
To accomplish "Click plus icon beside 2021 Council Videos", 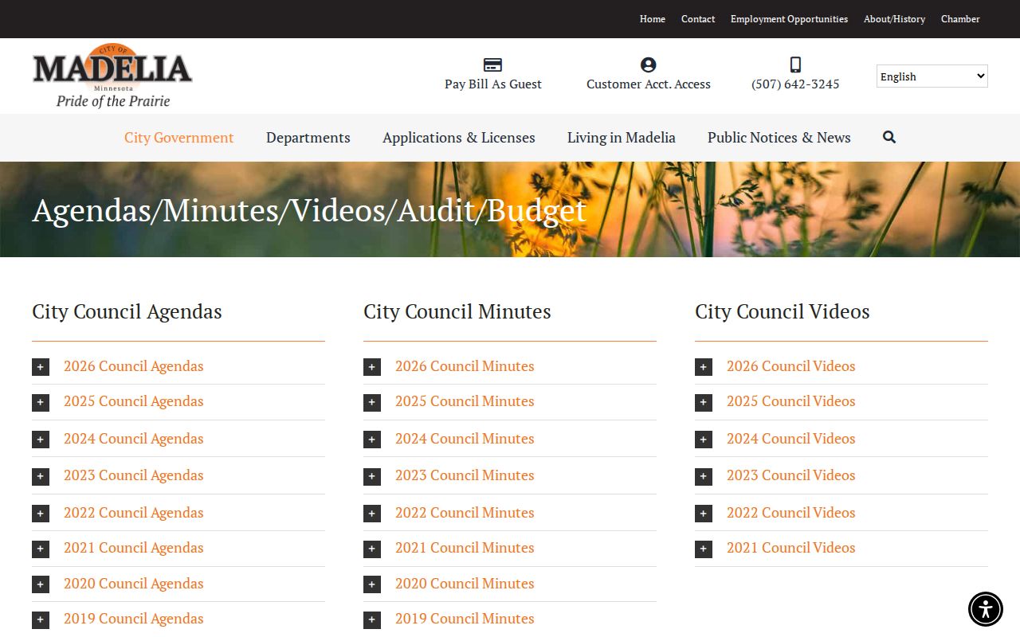I will [x=704, y=549].
